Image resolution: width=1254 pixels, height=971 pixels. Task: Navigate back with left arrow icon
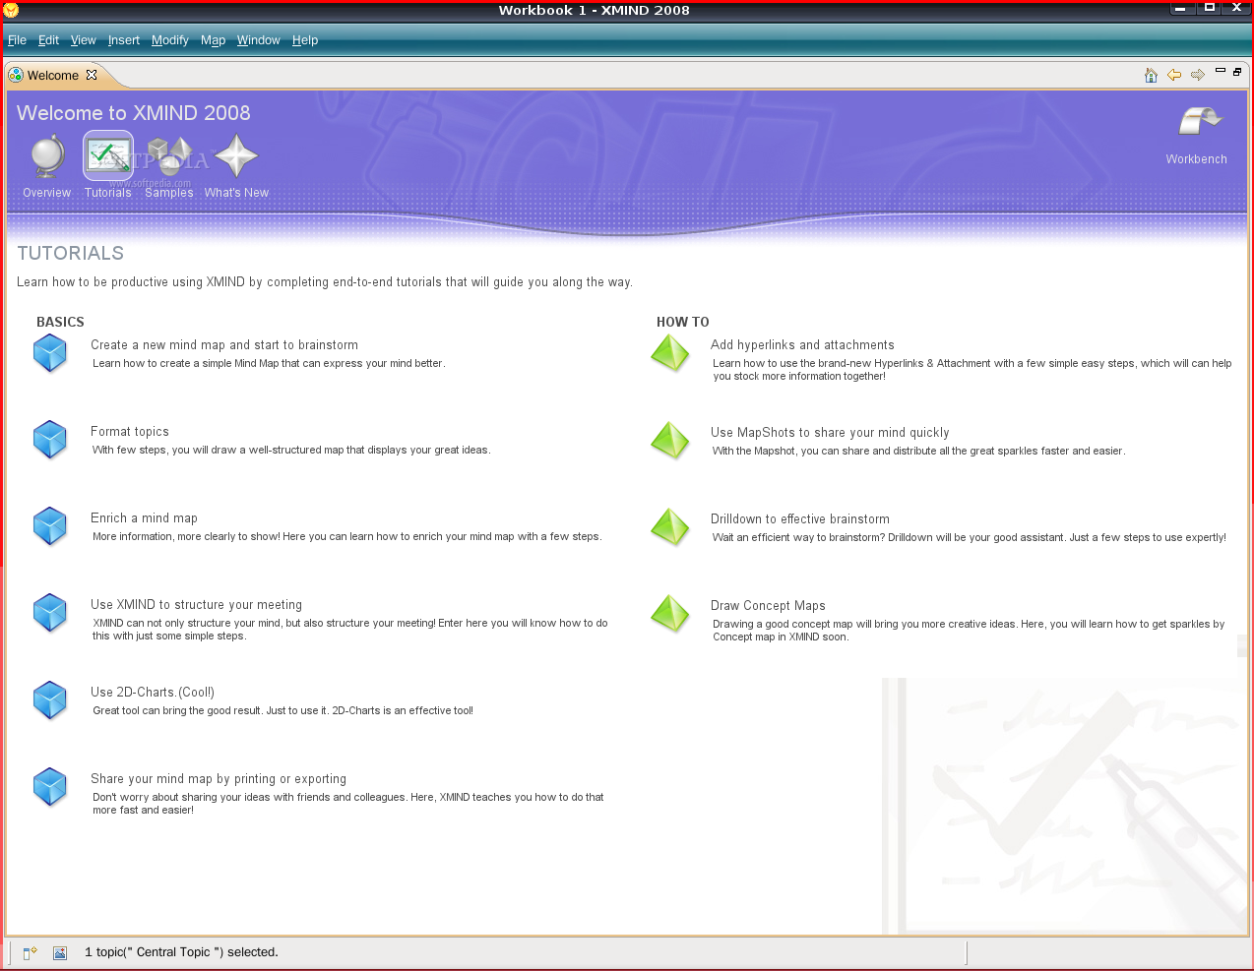coord(1174,75)
